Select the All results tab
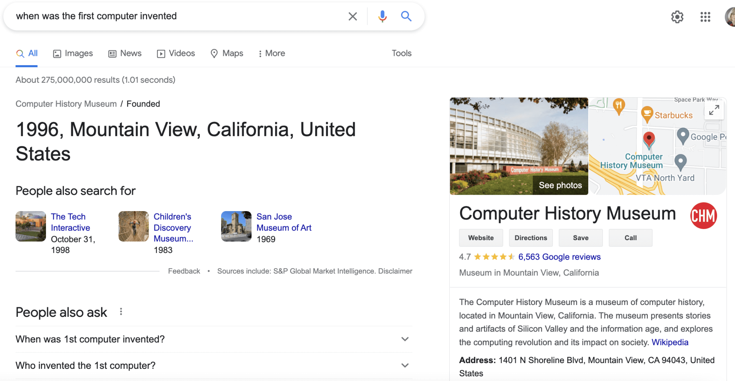The image size is (735, 381). click(x=27, y=53)
